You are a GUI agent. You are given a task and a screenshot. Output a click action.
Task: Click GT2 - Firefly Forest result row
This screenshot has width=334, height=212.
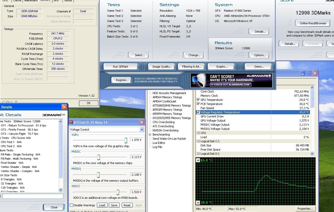(19, 130)
